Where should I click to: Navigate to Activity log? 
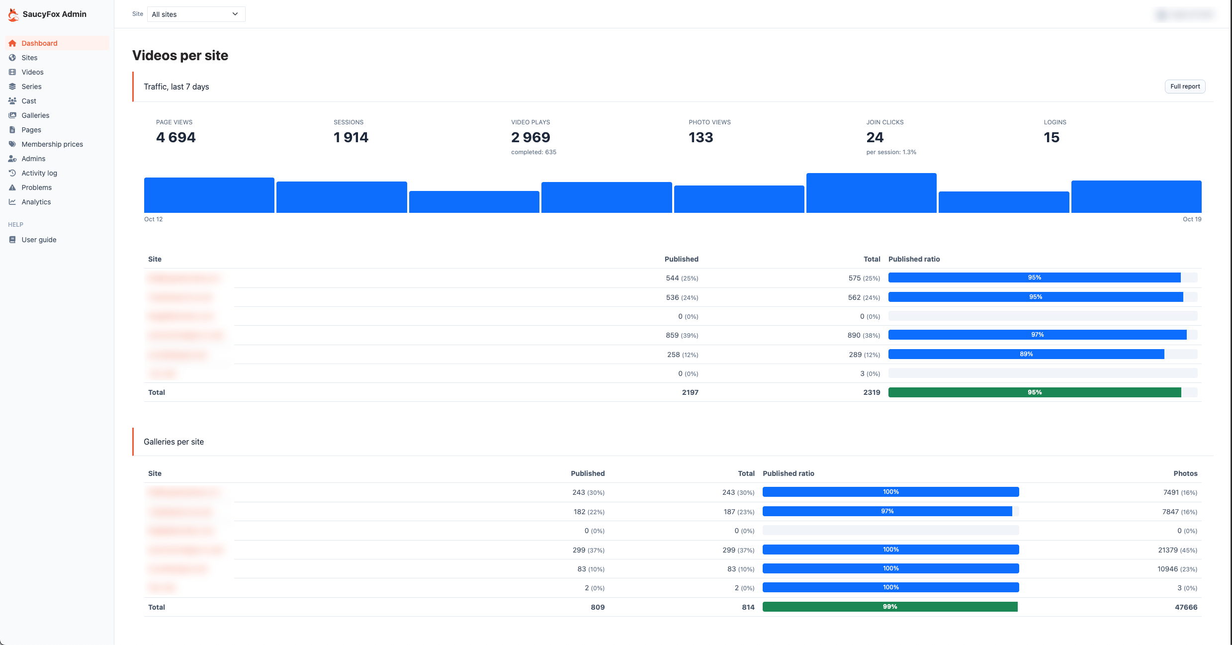[57, 173]
